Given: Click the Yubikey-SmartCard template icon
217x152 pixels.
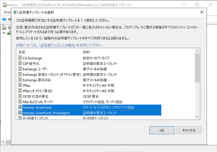Looking at the screenshot, I should click(x=20, y=107).
